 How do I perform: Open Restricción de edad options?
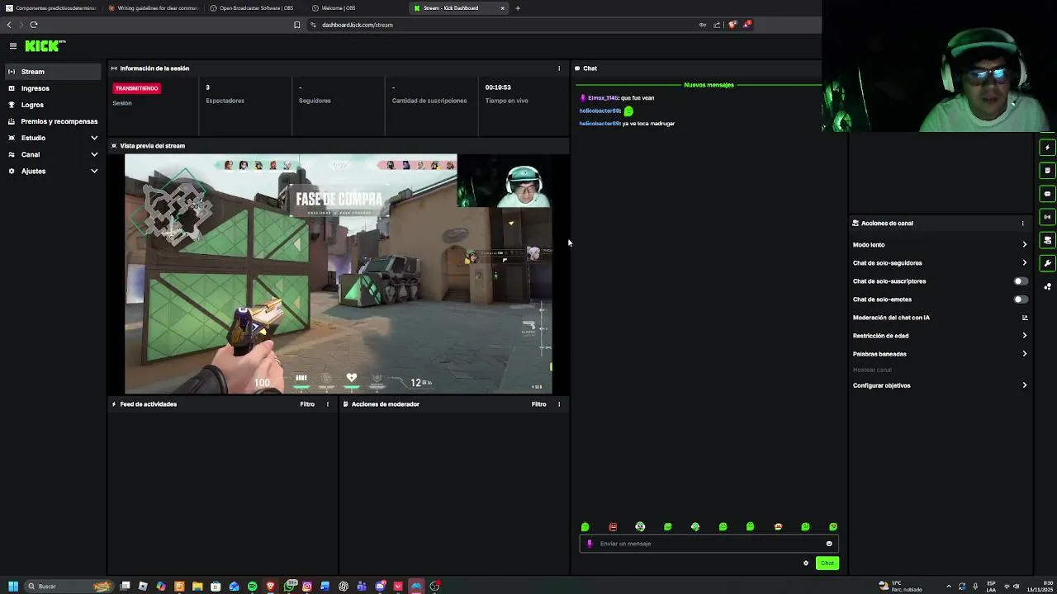click(x=940, y=336)
